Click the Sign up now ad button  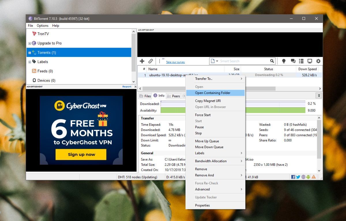pyautogui.click(x=81, y=154)
